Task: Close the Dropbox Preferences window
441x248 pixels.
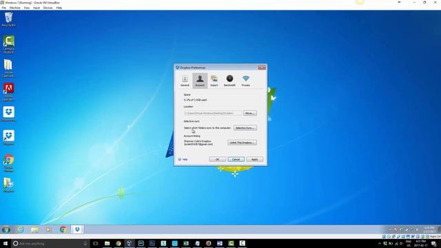Action: 262,68
